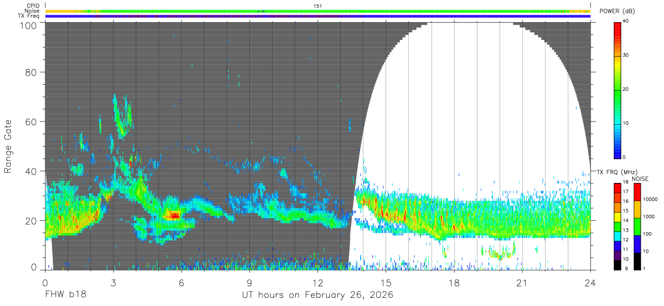This screenshot has width=664, height=306.
Task: Click the 100 range gate tick label
Action: 28,25
